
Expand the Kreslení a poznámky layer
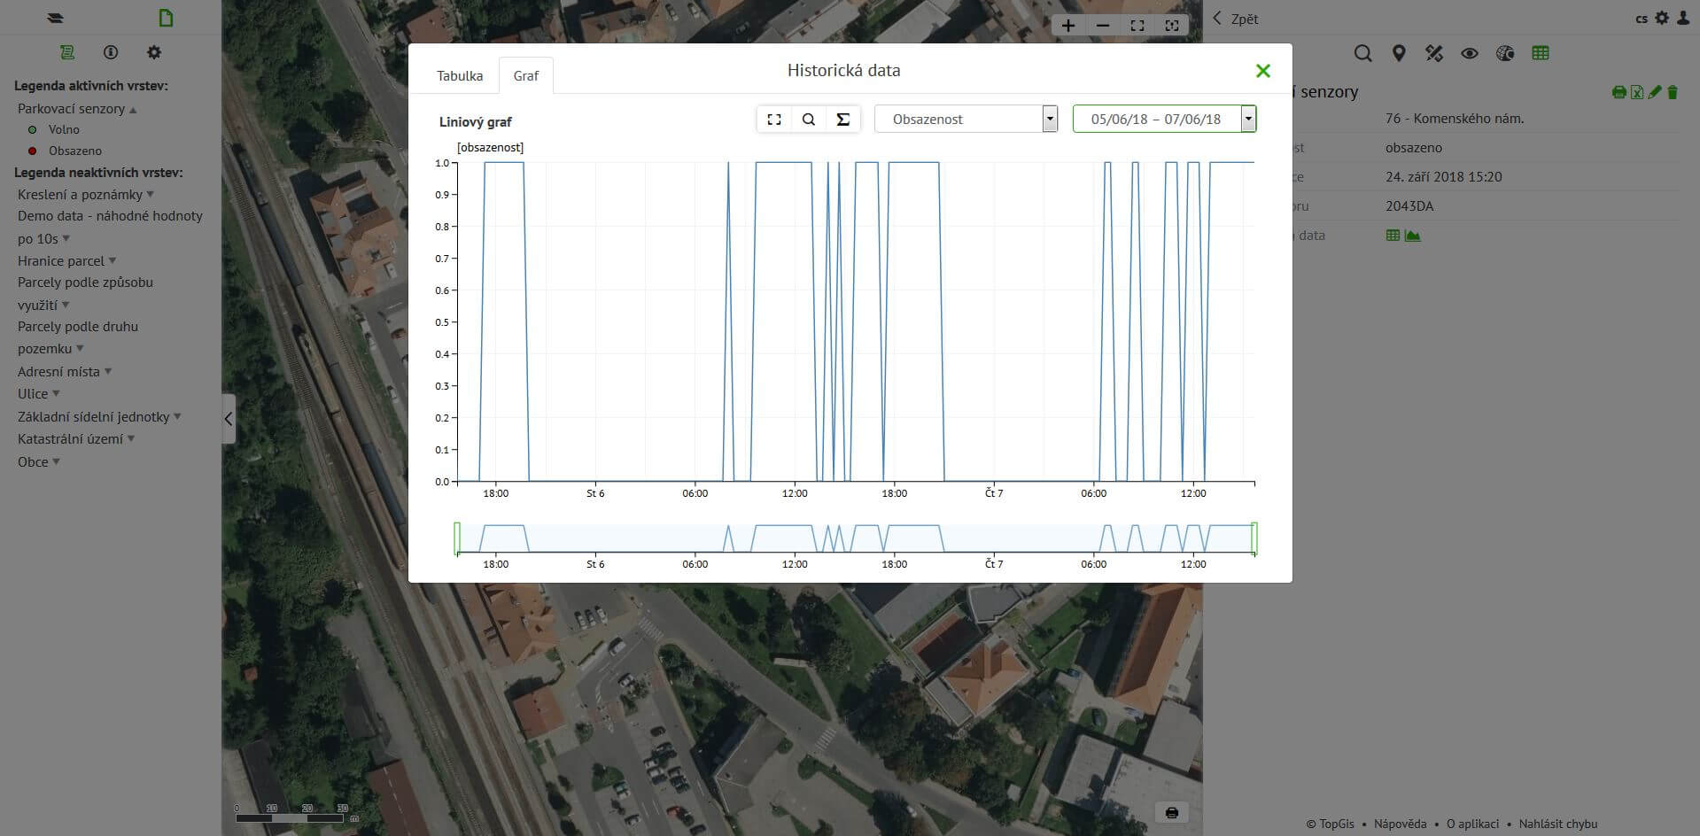point(150,195)
